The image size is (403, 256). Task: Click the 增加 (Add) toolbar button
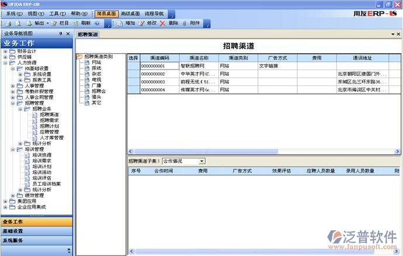click(126, 23)
